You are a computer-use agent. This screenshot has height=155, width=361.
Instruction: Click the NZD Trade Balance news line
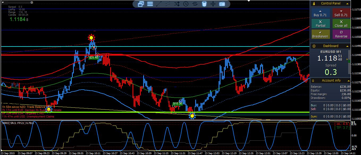(x=24, y=107)
